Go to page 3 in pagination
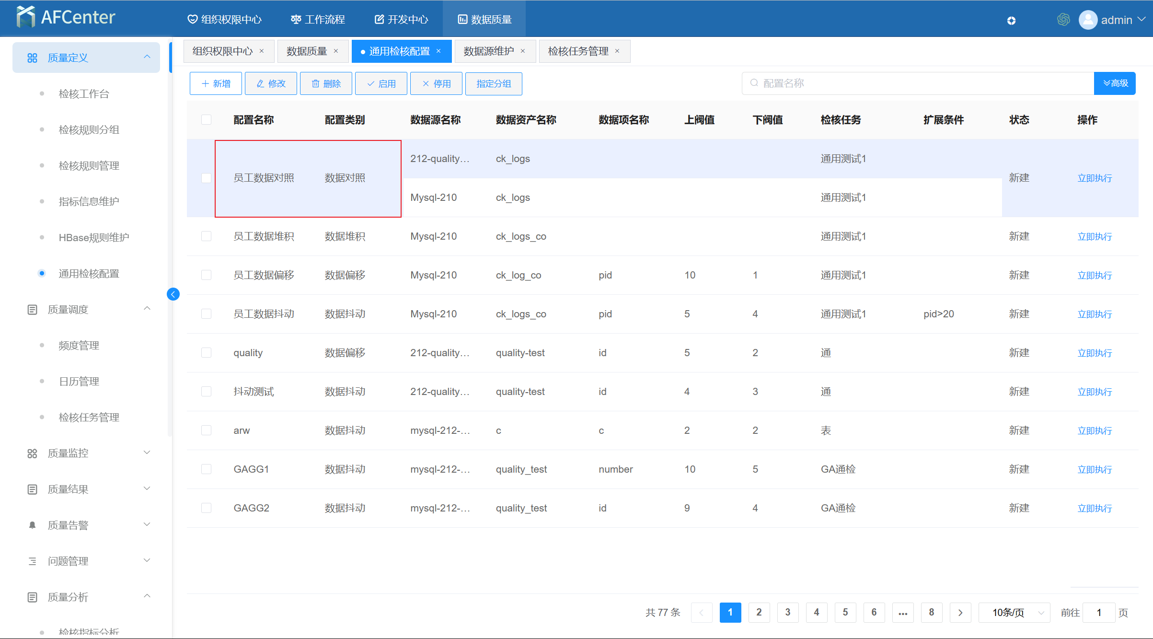The width and height of the screenshot is (1153, 639). tap(788, 613)
